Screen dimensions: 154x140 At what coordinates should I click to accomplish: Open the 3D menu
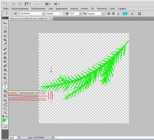click(x=93, y=9)
